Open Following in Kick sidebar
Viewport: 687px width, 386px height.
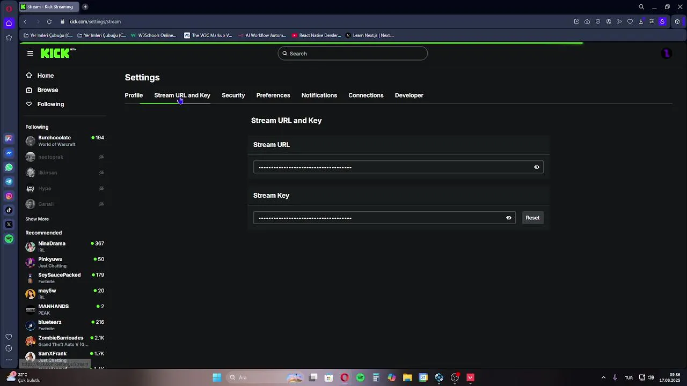coord(45,104)
